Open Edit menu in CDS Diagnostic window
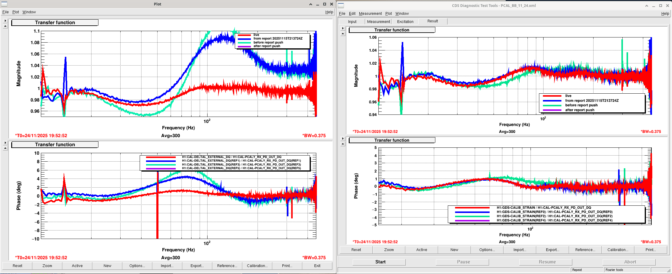This screenshot has width=672, height=274. point(352,14)
